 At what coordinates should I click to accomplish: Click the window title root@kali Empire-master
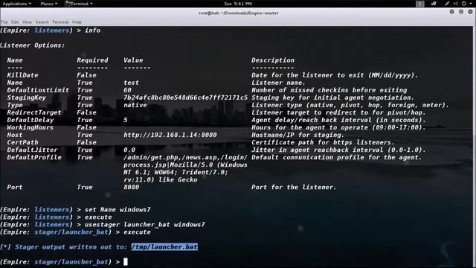pyautogui.click(x=238, y=13)
